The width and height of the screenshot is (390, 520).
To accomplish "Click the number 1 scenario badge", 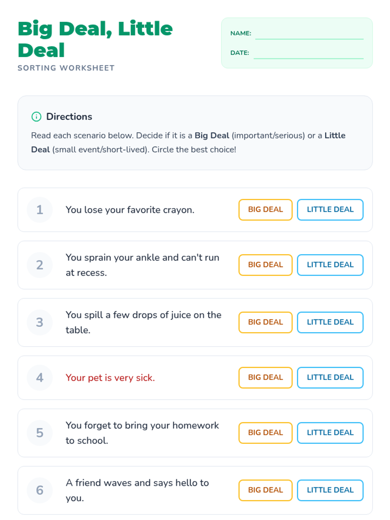I will click(40, 210).
